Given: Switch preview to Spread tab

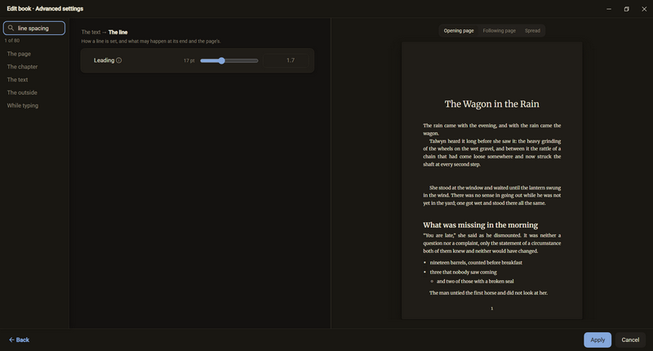Looking at the screenshot, I should 532,30.
